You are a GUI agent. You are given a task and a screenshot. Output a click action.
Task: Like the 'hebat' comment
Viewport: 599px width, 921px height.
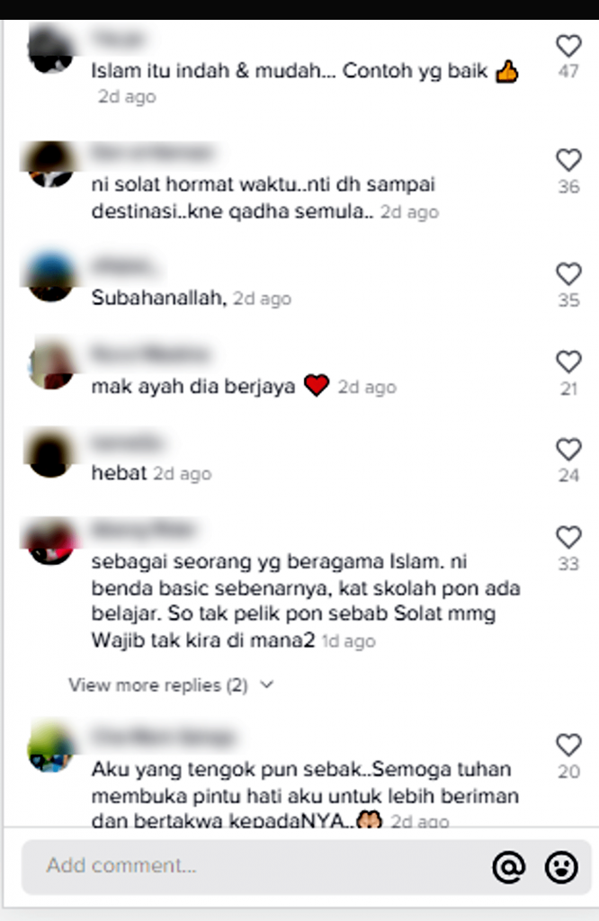point(568,450)
